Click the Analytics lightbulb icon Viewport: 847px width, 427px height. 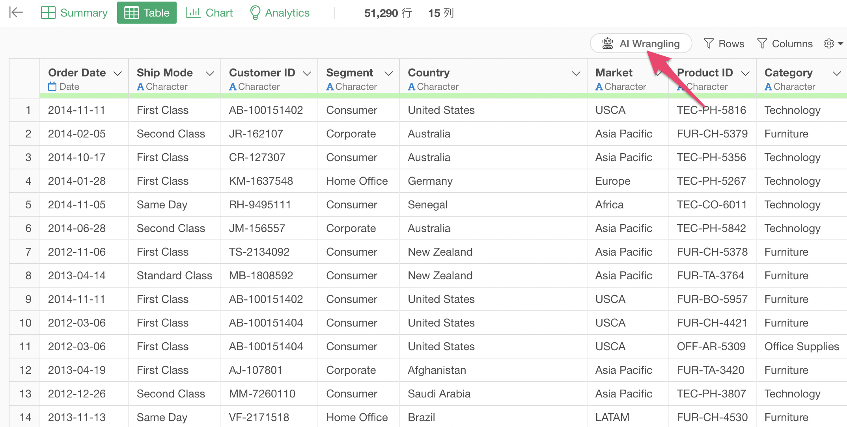point(255,13)
